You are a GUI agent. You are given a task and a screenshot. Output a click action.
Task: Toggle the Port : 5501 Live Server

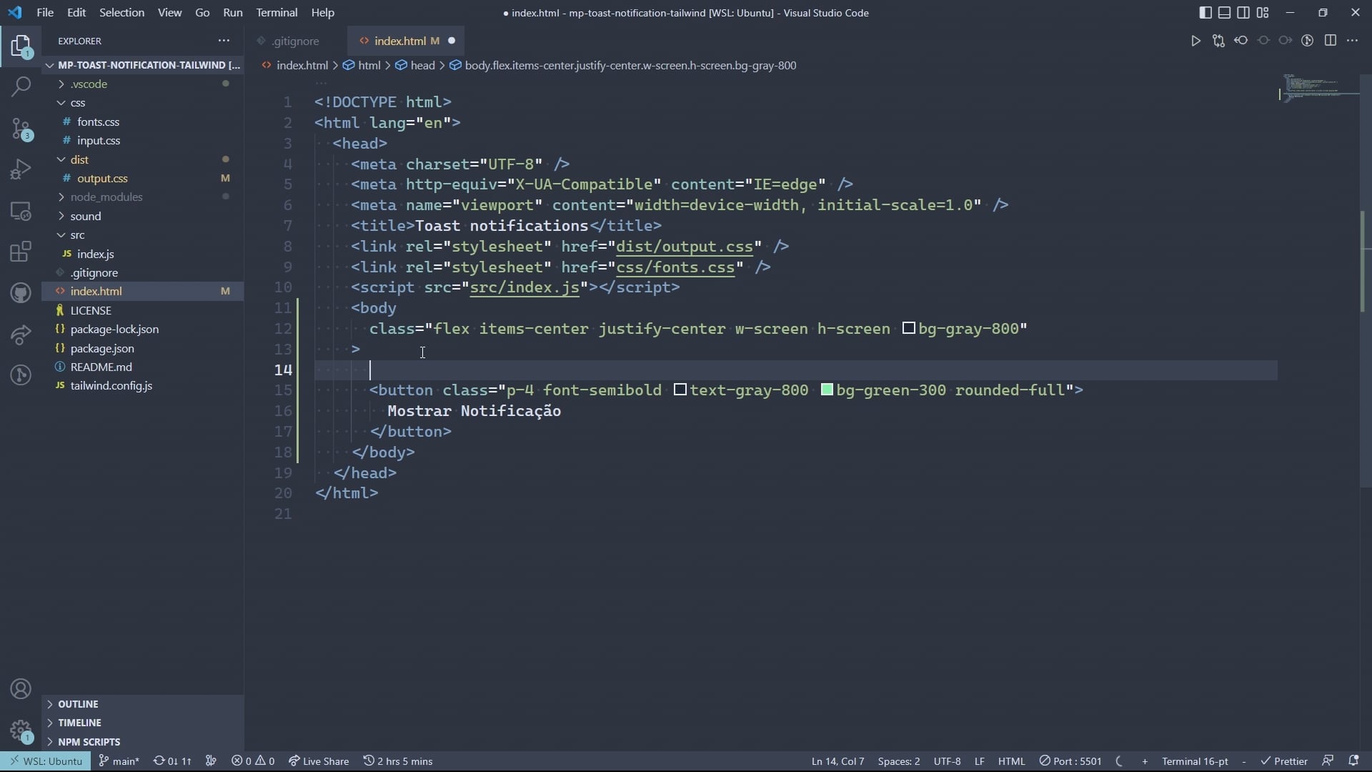(1070, 761)
